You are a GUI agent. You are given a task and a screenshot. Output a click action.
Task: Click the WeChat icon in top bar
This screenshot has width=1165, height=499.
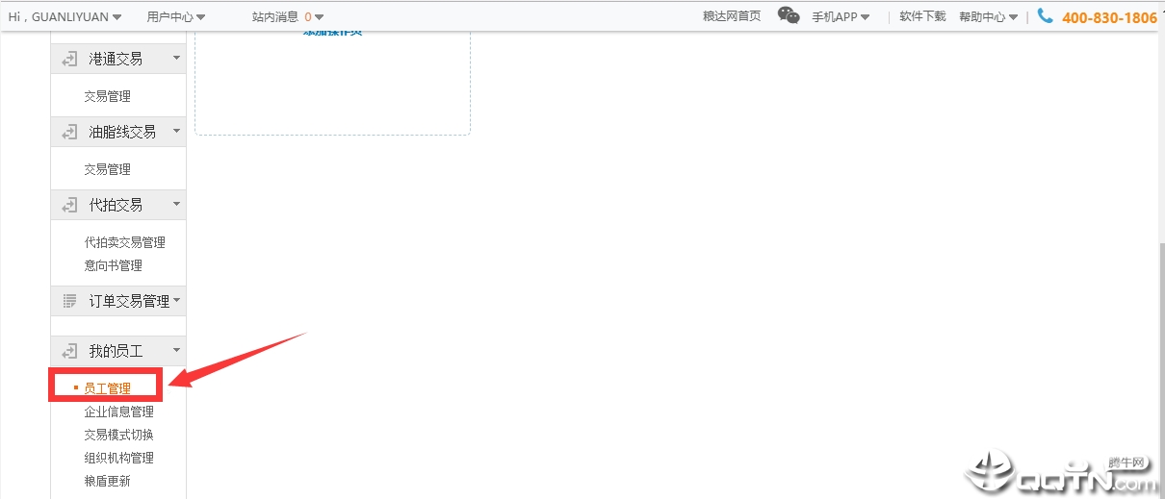[x=789, y=16]
